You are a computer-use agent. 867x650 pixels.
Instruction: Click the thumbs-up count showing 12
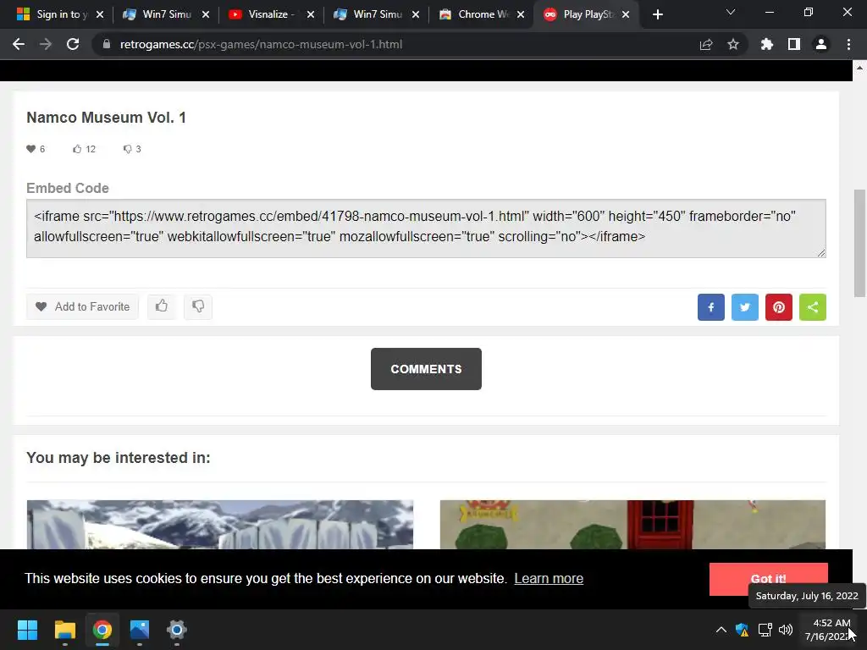84,149
